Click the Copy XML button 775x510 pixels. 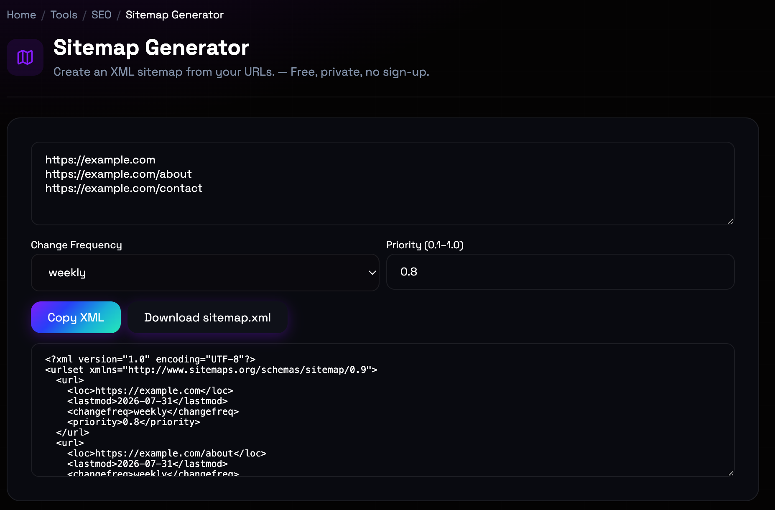click(x=76, y=317)
